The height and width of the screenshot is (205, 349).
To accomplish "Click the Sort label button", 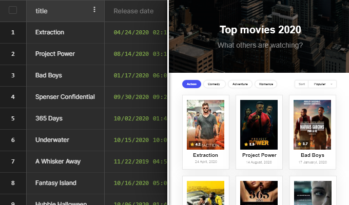I will coord(302,84).
